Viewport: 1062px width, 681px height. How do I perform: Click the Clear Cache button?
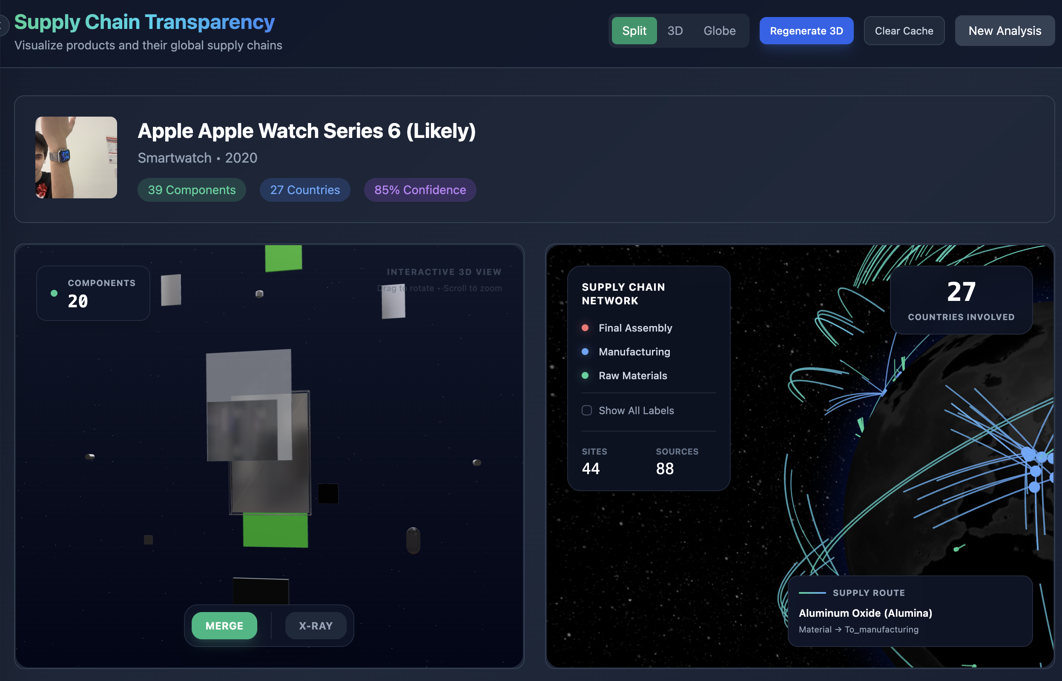(x=904, y=31)
